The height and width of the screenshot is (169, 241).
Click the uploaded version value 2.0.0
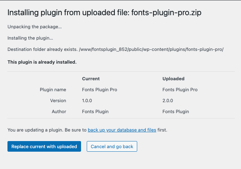tap(168, 100)
